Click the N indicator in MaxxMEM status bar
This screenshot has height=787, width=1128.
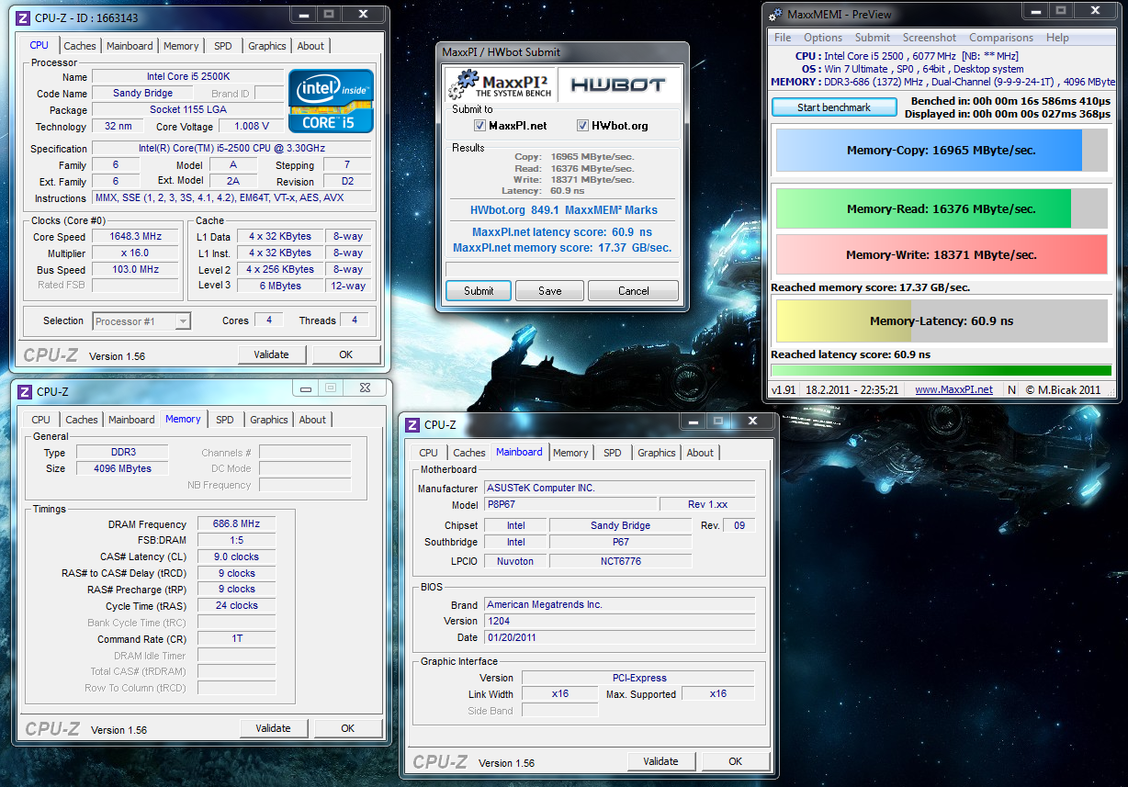1012,389
